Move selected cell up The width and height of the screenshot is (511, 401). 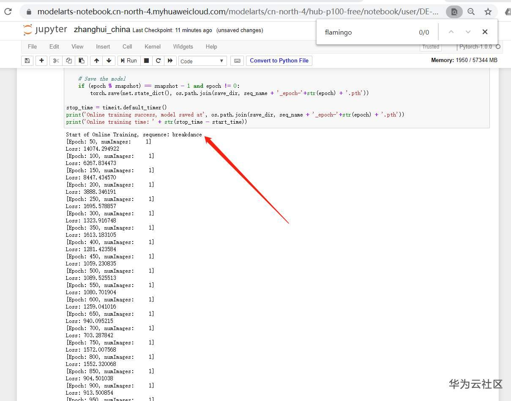point(96,61)
